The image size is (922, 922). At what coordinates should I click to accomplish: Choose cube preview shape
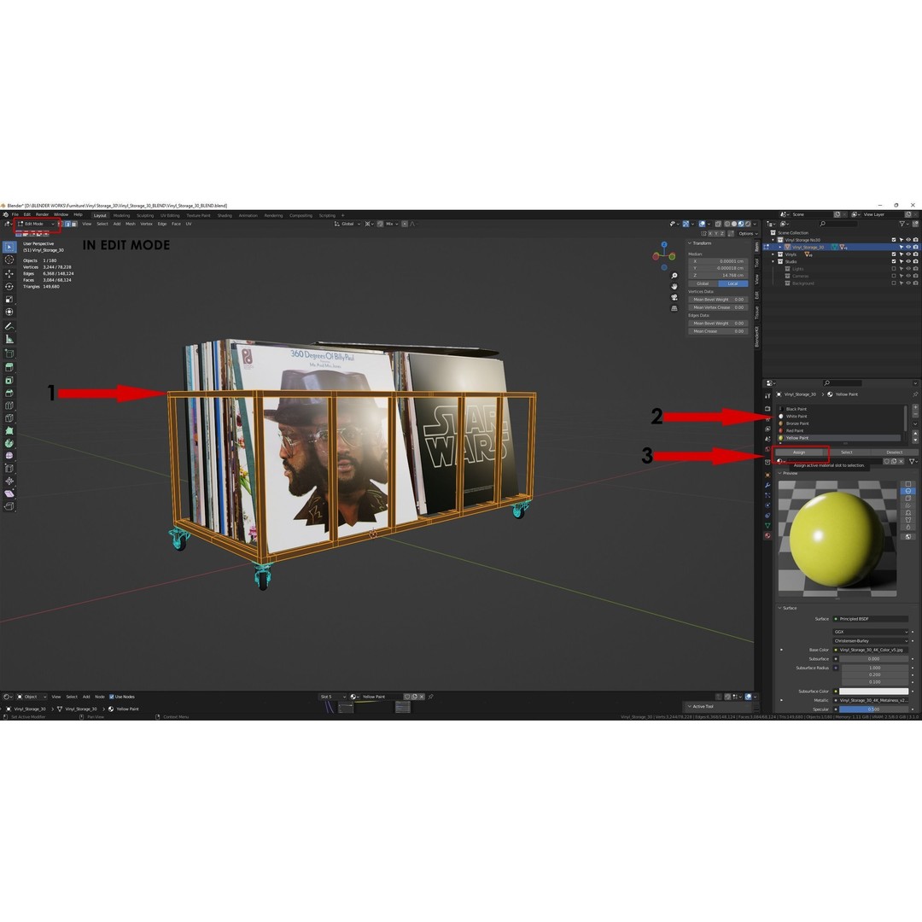(x=907, y=498)
